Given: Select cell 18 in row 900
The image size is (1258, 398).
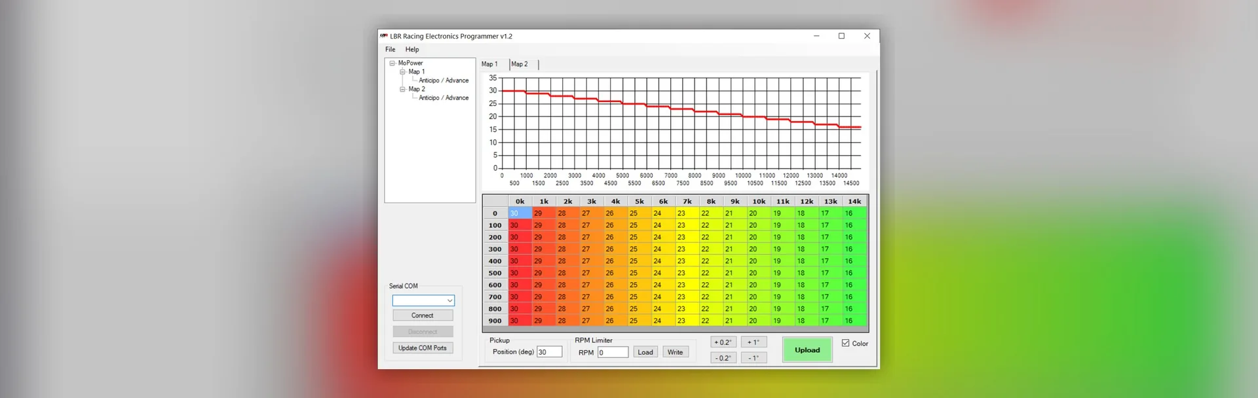Looking at the screenshot, I should point(807,321).
